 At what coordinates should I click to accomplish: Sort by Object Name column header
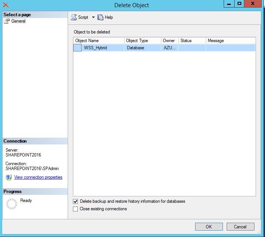point(99,41)
